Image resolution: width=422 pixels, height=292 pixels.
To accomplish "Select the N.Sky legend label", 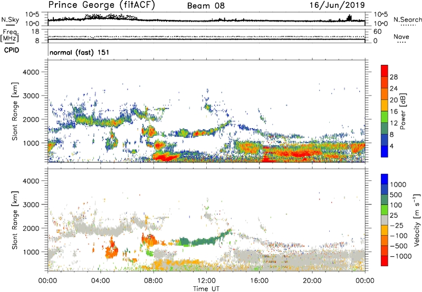I will 10,20.
